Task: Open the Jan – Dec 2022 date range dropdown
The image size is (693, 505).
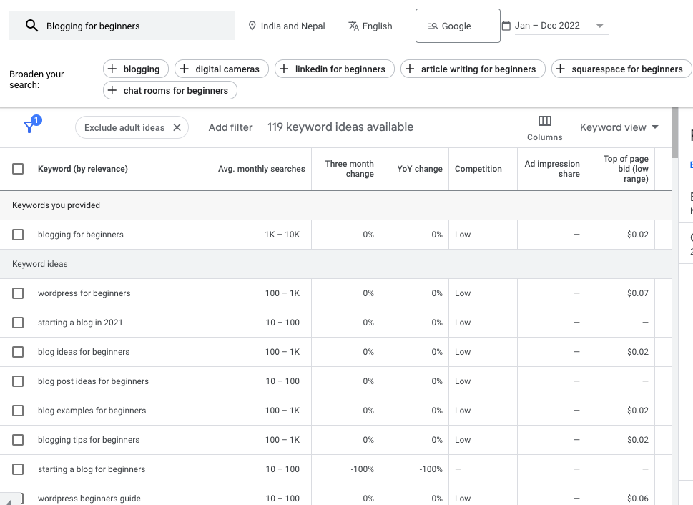Action: [x=561, y=26]
